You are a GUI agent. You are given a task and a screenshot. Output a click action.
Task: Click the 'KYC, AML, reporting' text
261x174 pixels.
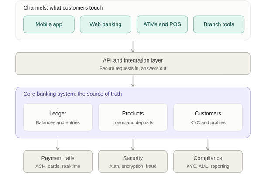(208, 166)
